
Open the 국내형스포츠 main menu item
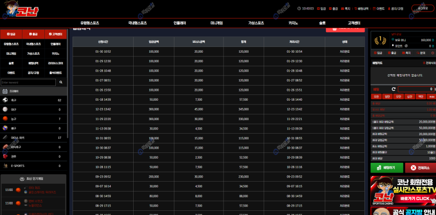[137, 23]
